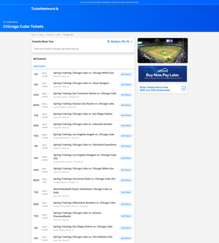Screen dimensions: 219x243
Task: Open World Baseball Classic Exhibition: Cubs vs. Italy
Action: [83, 191]
